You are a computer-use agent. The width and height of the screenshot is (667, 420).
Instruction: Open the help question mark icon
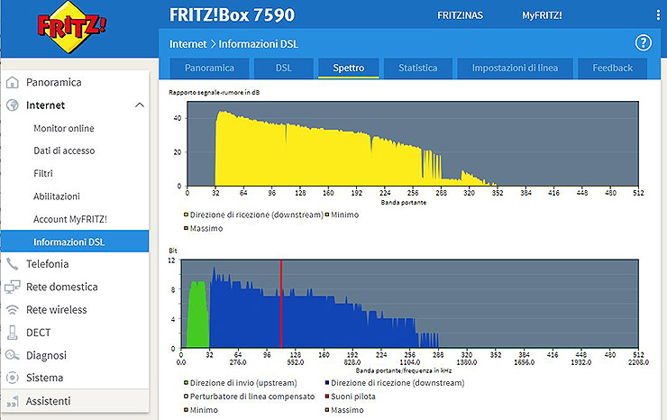(643, 42)
